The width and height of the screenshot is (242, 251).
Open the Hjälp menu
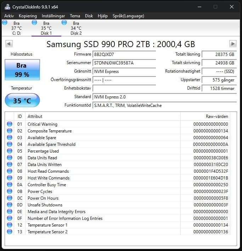pos(102,16)
